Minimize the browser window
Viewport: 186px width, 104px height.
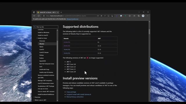pos(139,12)
